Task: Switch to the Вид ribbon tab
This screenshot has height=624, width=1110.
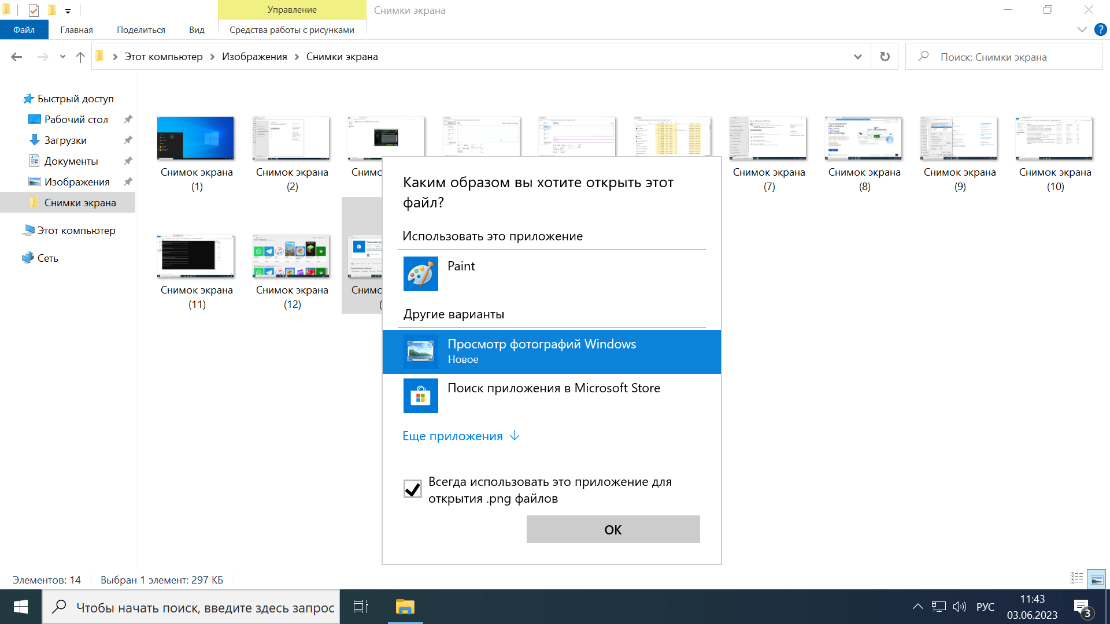Action: click(x=197, y=29)
